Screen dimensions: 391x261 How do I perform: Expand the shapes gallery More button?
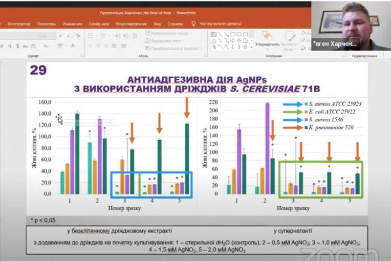coord(251,47)
